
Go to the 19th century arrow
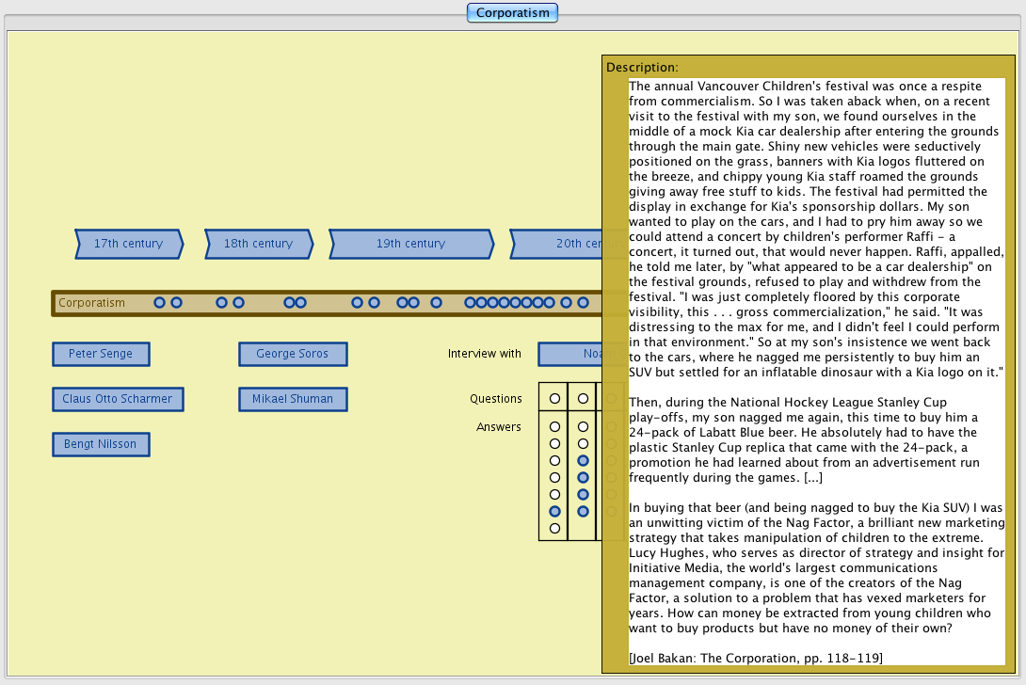tap(410, 244)
